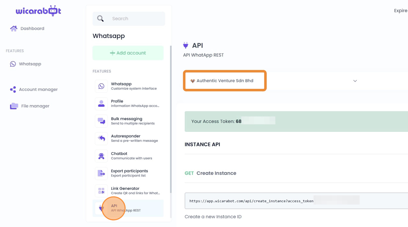Open the Chatbot feature
The height and width of the screenshot is (227, 408).
pyautogui.click(x=128, y=156)
